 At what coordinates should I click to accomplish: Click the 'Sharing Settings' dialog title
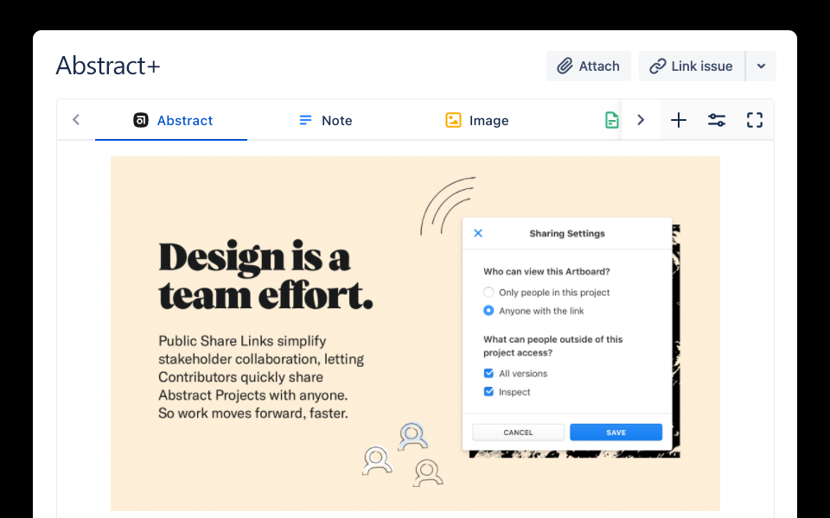click(x=567, y=234)
